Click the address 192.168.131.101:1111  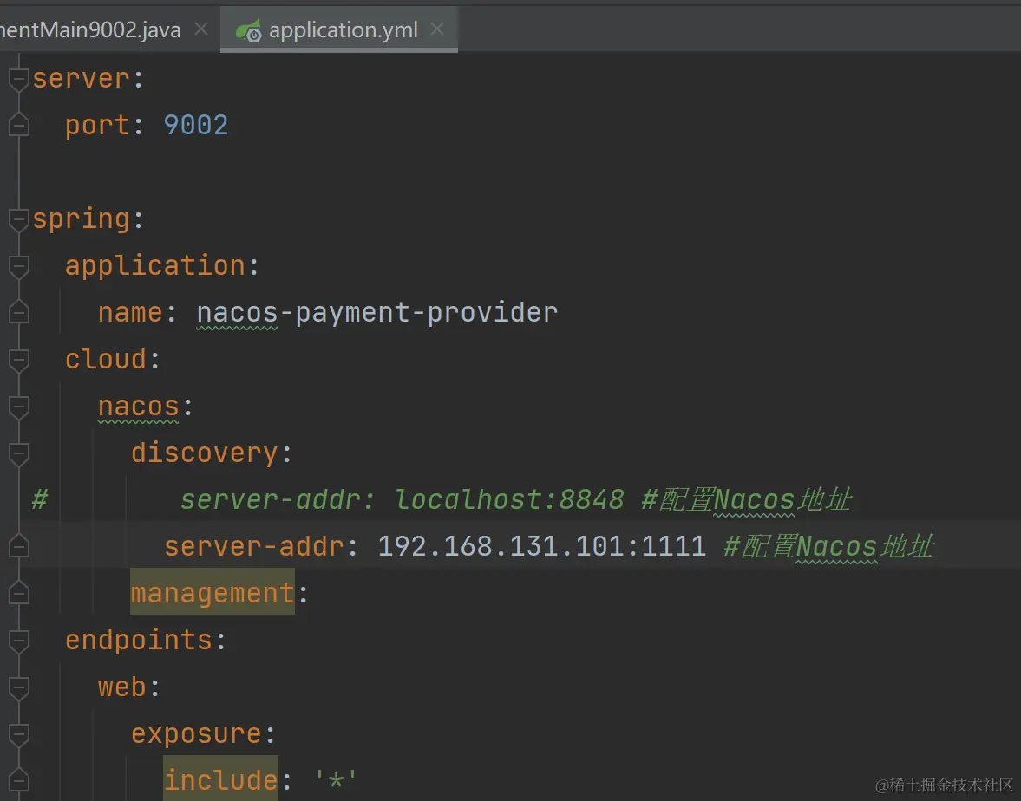point(542,547)
